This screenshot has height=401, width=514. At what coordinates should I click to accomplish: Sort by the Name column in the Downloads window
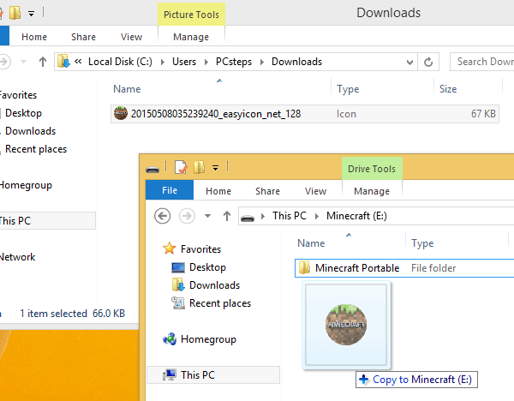127,89
